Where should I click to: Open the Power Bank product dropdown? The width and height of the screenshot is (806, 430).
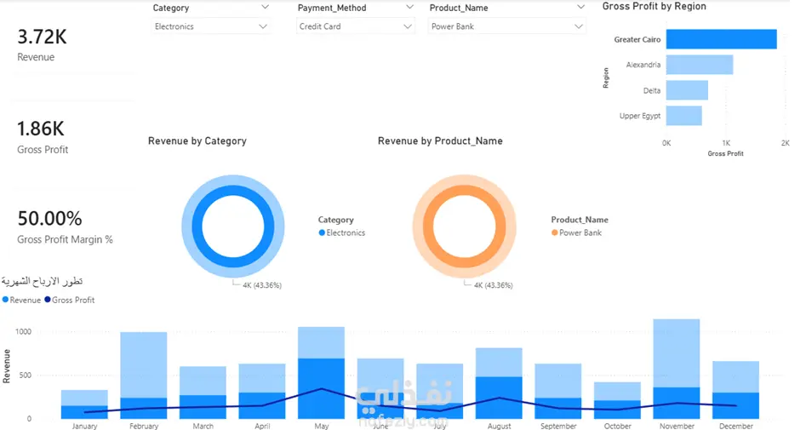(x=506, y=26)
